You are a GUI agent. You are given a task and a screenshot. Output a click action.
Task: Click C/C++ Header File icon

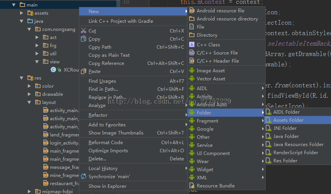coord(192,61)
